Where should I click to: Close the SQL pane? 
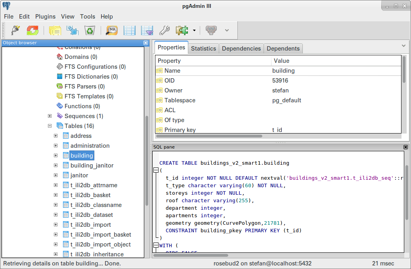coord(405,147)
